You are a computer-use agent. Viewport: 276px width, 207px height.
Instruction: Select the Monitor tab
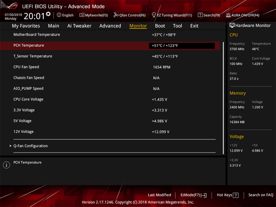pyautogui.click(x=138, y=26)
